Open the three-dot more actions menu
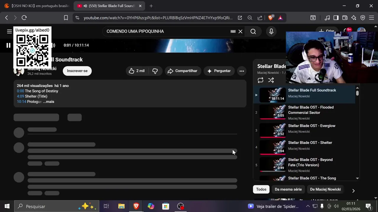Image resolution: width=378 pixels, height=212 pixels. tap(242, 71)
